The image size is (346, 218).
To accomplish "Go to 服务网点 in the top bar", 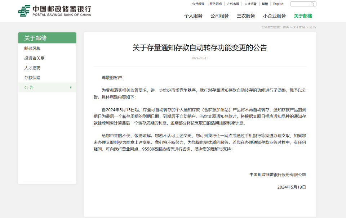I will click(216, 4).
